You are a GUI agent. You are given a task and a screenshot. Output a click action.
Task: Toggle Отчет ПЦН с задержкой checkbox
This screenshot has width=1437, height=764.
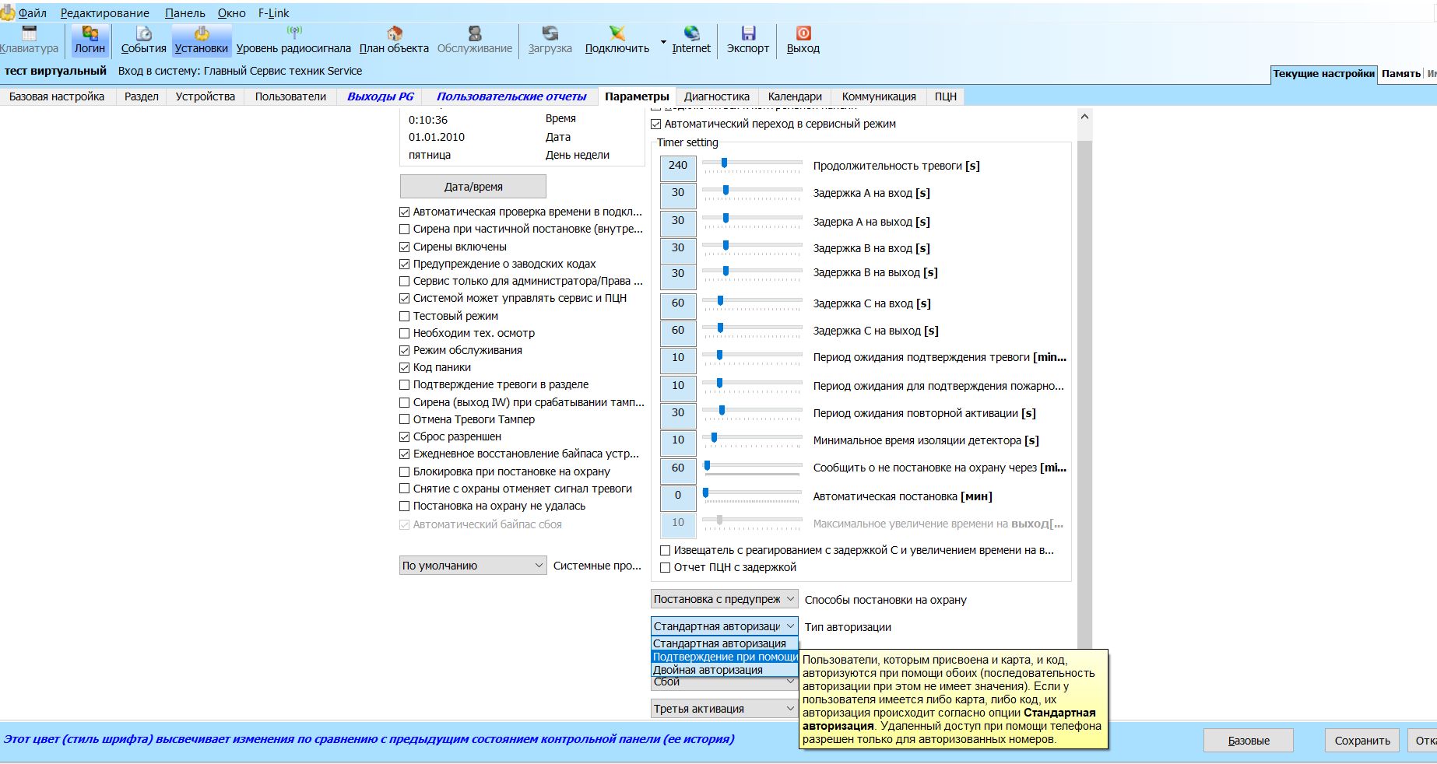tap(666, 567)
